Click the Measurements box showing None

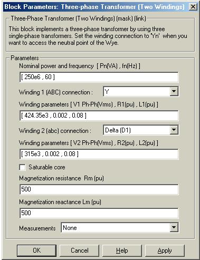click(x=120, y=227)
